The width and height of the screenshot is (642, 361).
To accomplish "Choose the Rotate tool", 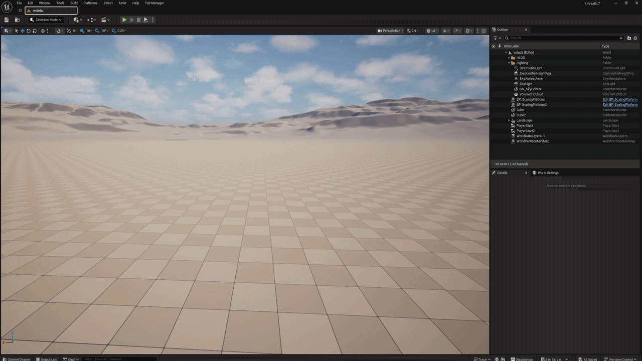I will tap(28, 31).
